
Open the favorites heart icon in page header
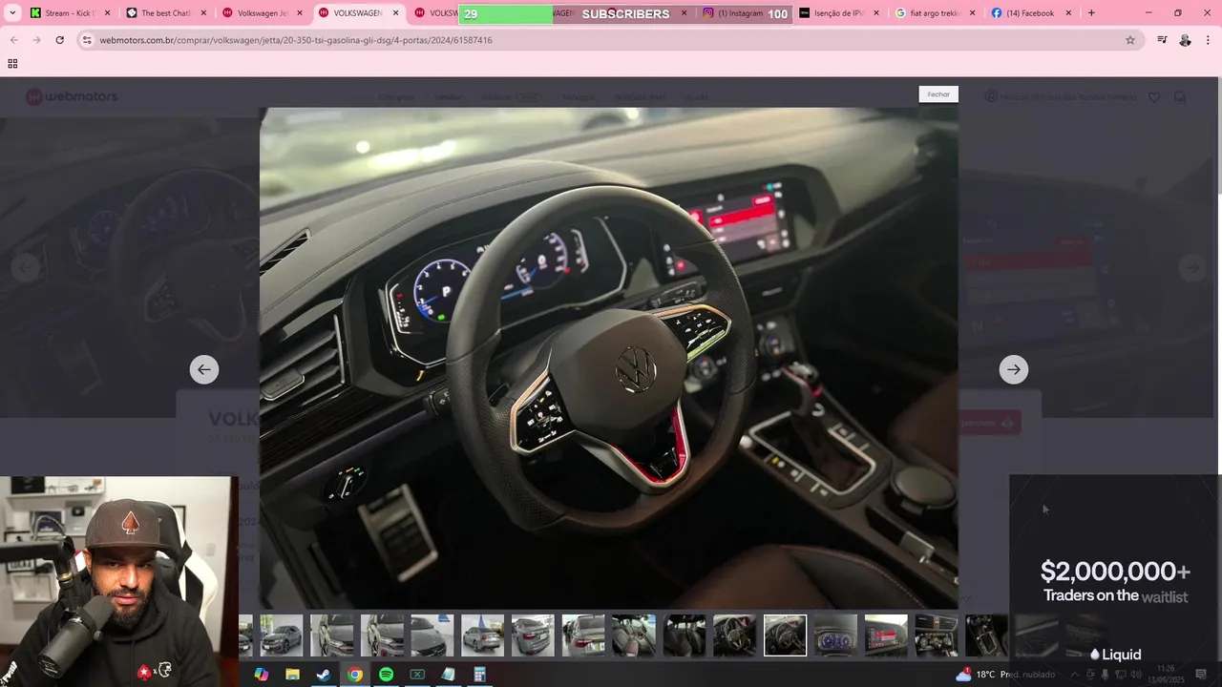[x=1154, y=96]
